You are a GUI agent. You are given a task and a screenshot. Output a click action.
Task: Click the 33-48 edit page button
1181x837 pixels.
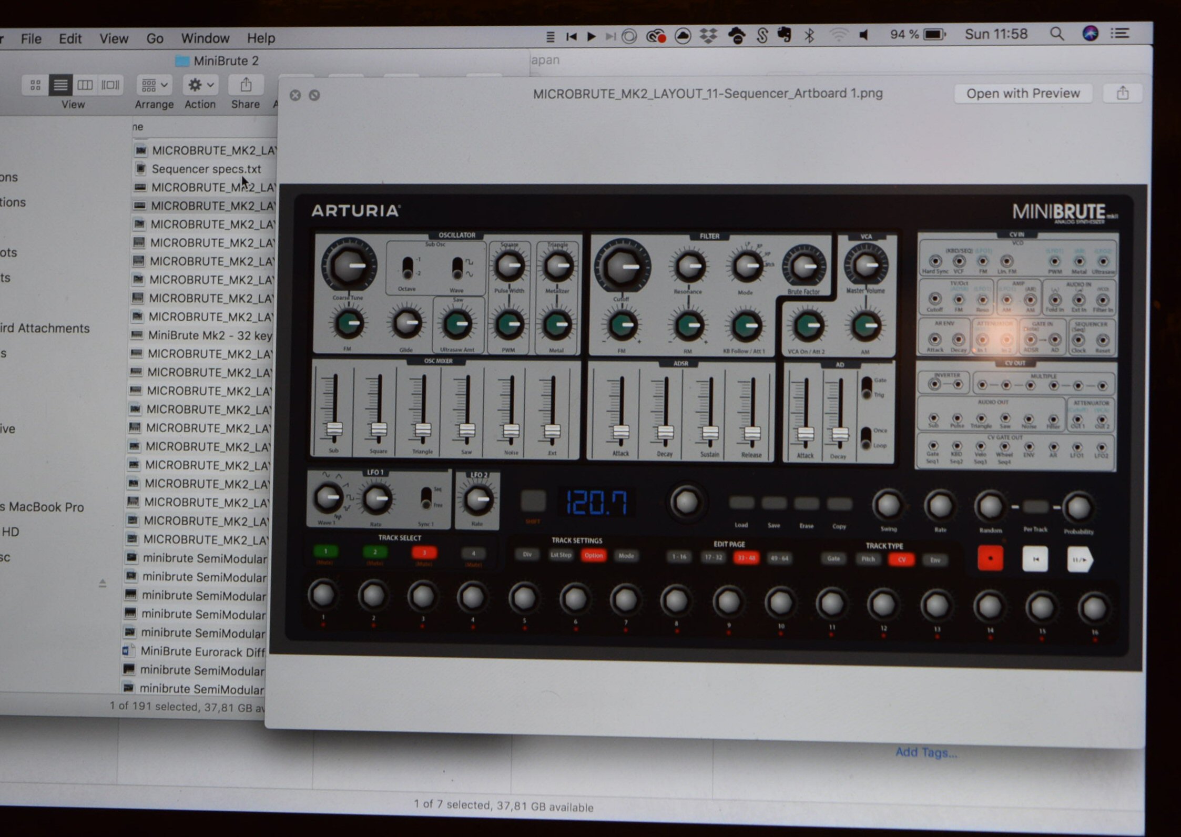coord(746,558)
